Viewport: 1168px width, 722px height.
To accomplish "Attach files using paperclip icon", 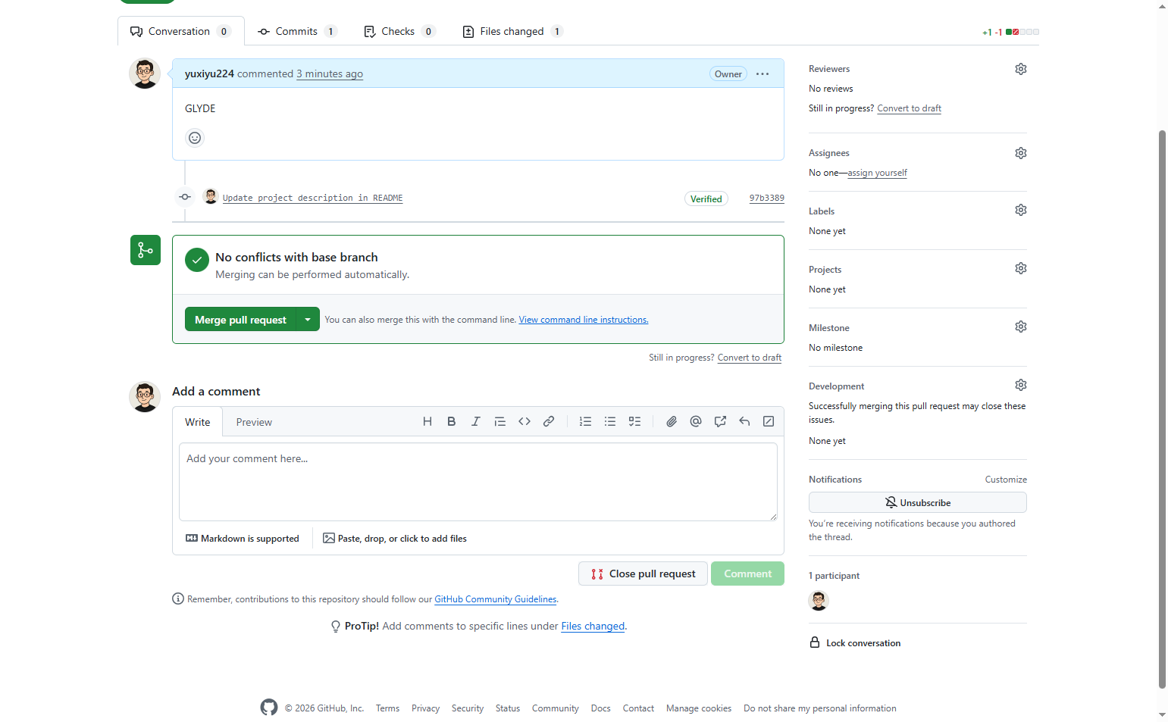I will pyautogui.click(x=672, y=421).
